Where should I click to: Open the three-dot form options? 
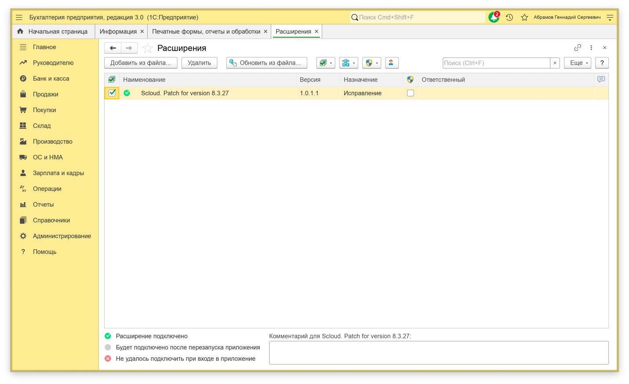point(591,47)
